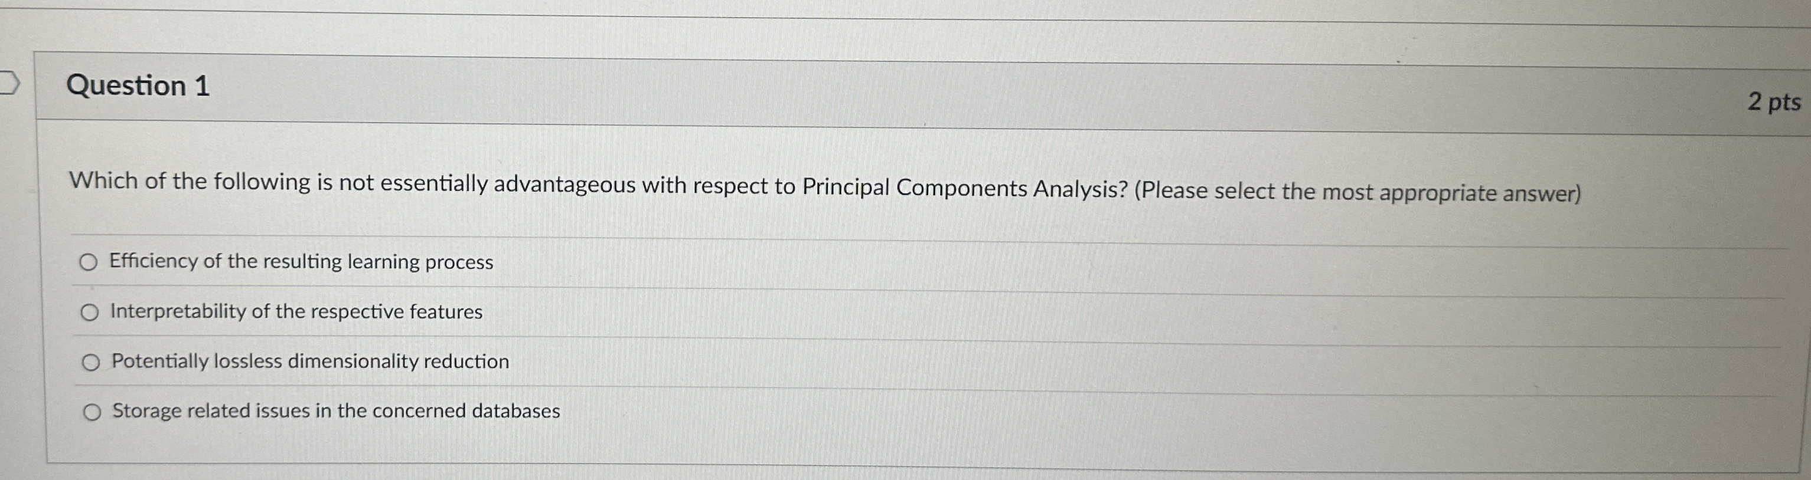This screenshot has width=1811, height=480.
Task: Select the Question 1 title text
Action: (138, 86)
